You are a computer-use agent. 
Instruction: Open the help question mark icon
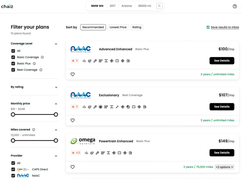click(235, 6)
